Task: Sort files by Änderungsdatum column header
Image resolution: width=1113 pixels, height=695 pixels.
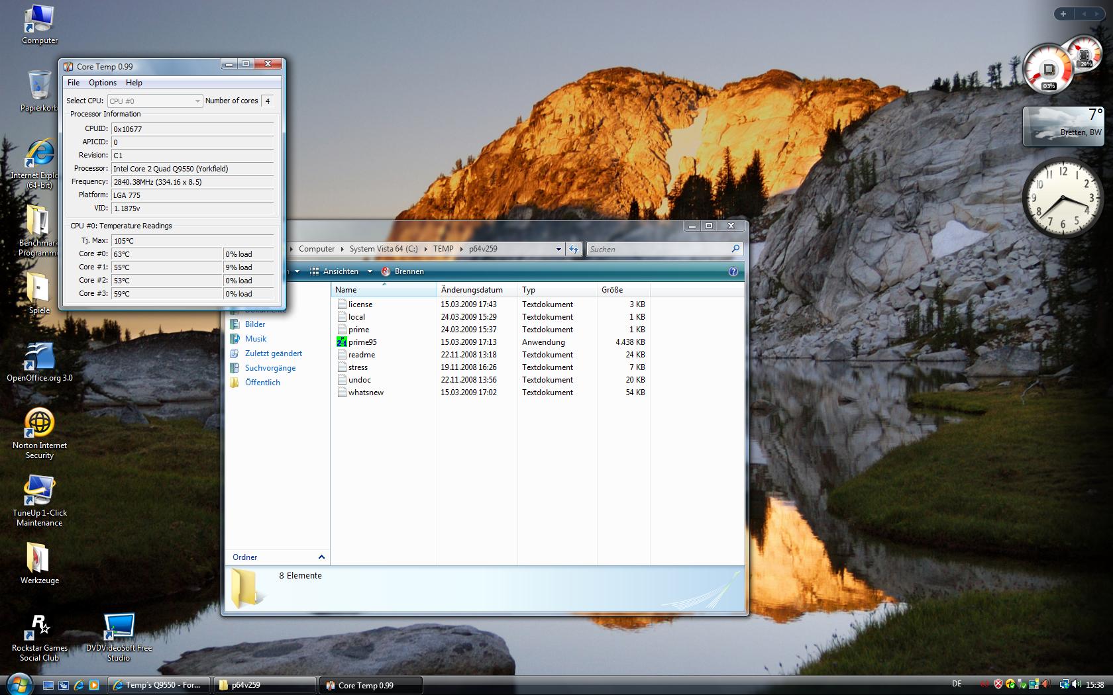Action: click(477, 290)
